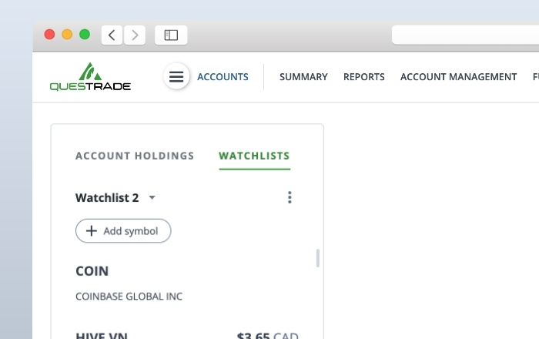This screenshot has width=539, height=339.
Task: Open Account Management menu
Action: (x=458, y=77)
